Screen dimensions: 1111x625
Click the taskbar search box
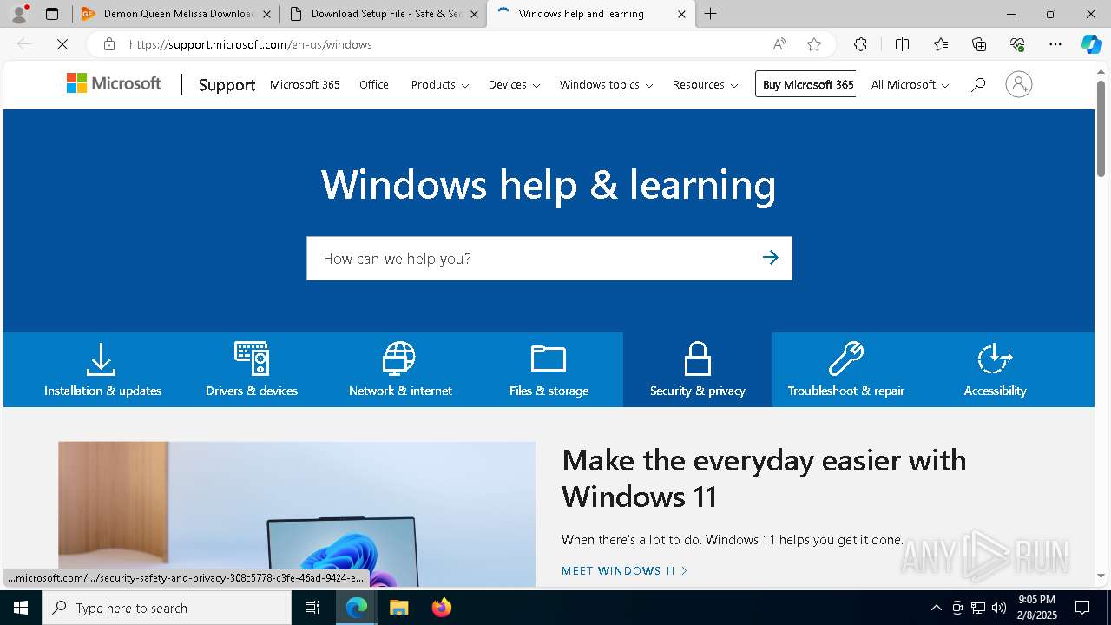point(167,608)
